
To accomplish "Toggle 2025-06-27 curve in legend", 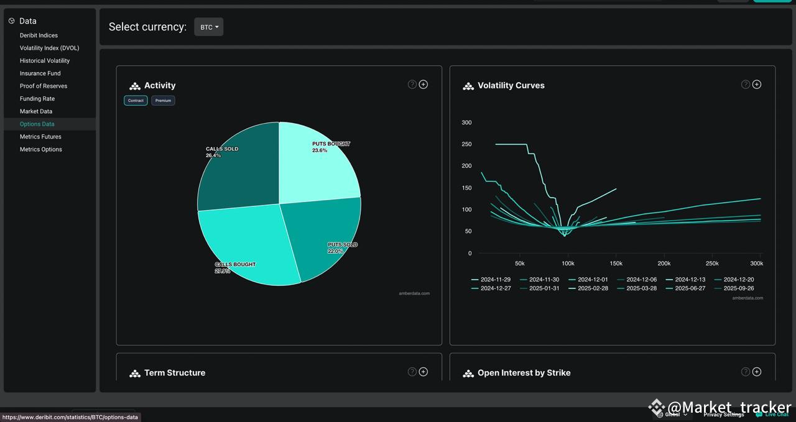I will click(x=685, y=288).
